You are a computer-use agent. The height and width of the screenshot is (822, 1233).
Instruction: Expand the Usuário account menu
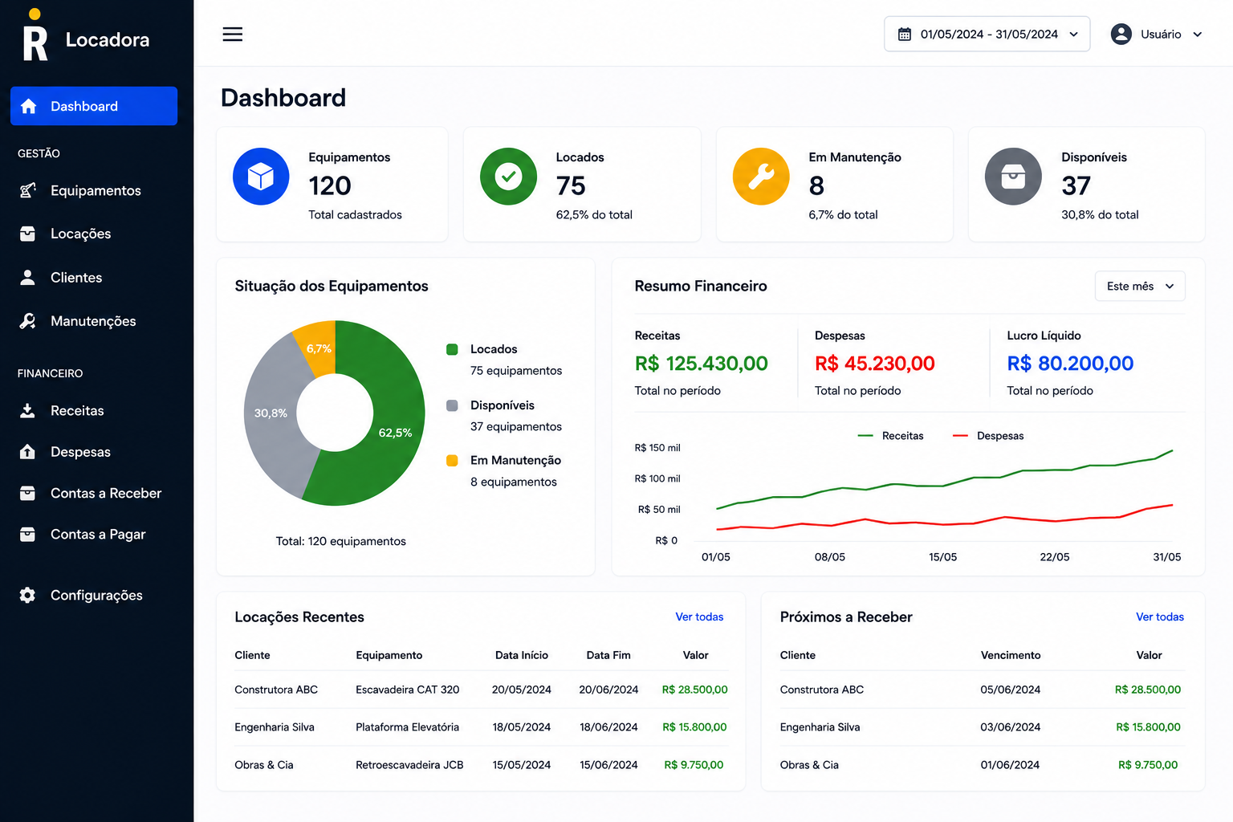click(x=1157, y=34)
